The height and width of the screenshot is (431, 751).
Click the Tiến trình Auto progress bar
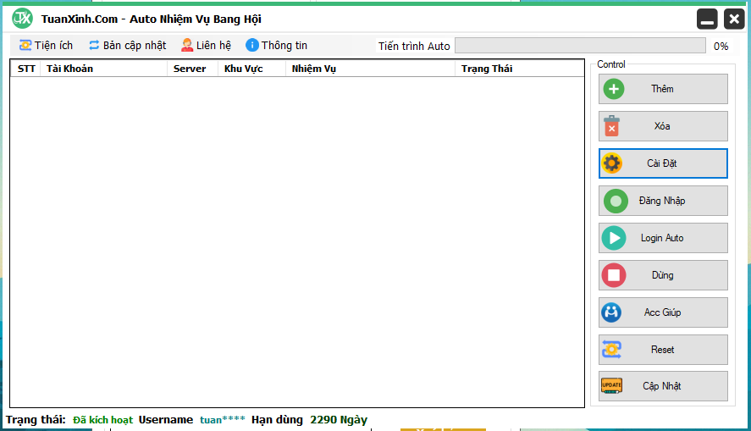579,46
